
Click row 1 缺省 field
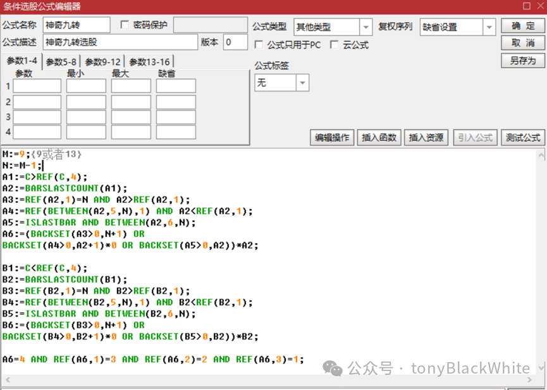pyautogui.click(x=176, y=86)
